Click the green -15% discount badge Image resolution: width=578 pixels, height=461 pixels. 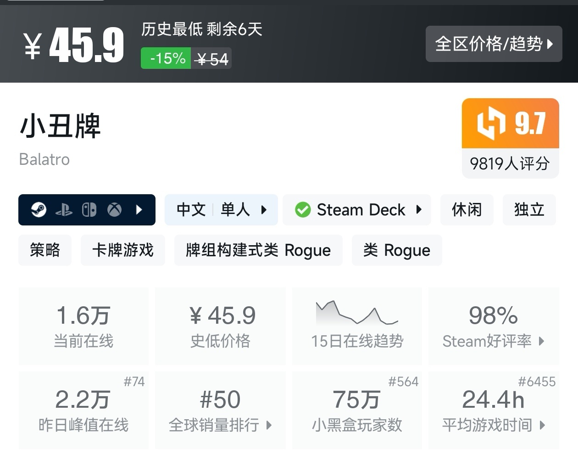pos(166,58)
